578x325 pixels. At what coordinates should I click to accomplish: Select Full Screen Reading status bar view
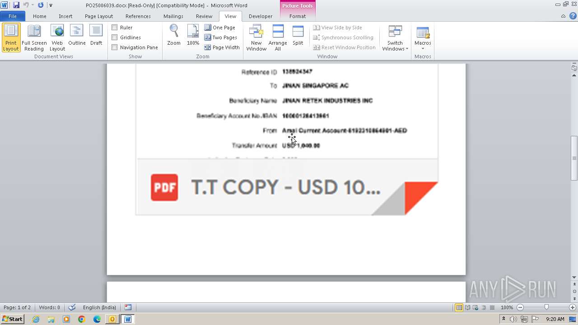(467, 307)
